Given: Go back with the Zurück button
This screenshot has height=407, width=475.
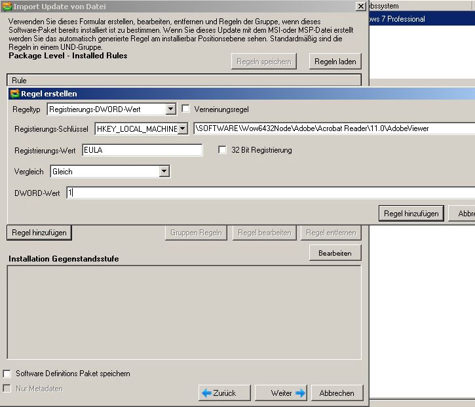Looking at the screenshot, I should point(225,393).
